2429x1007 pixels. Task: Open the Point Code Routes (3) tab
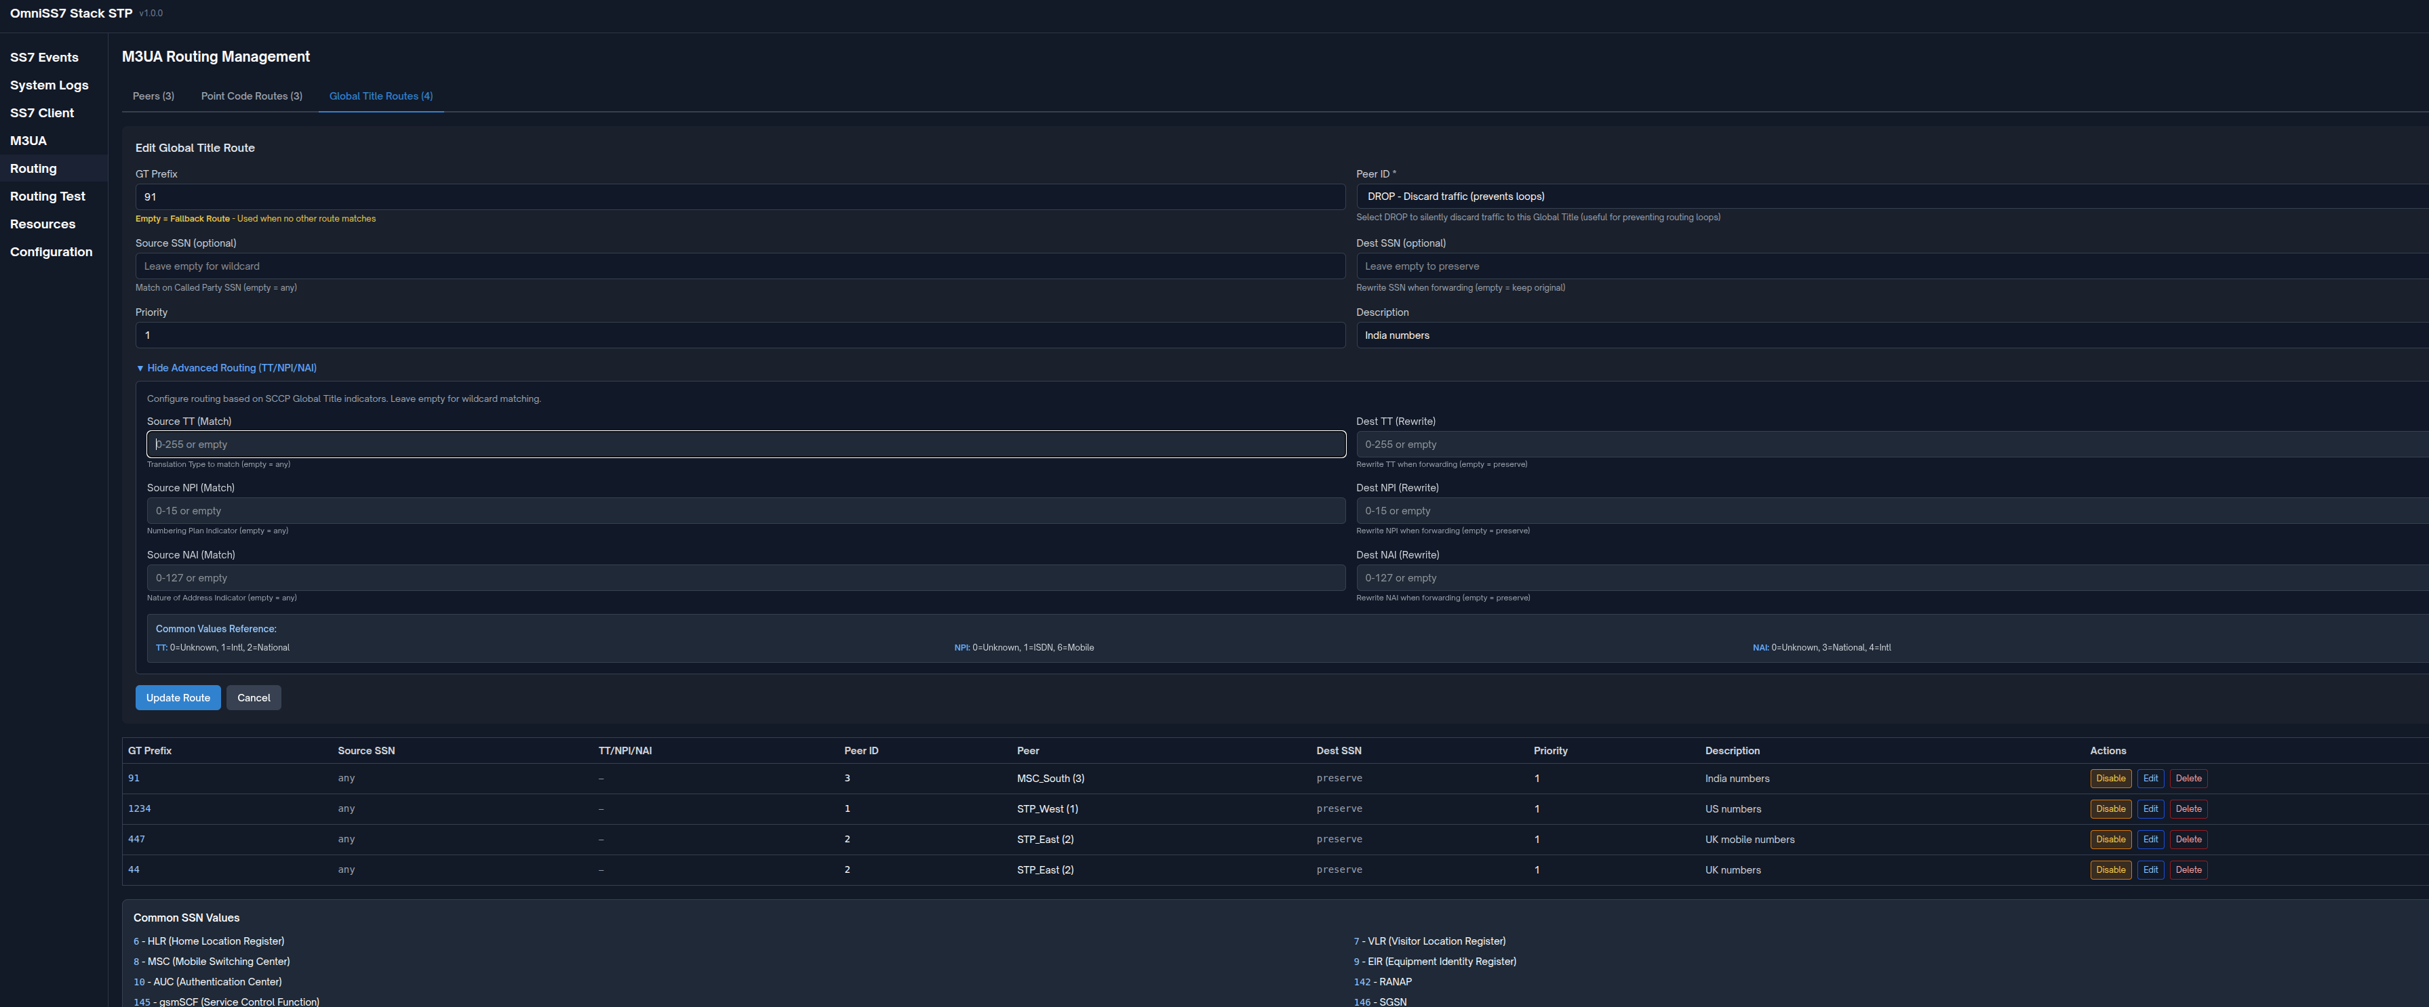coord(251,96)
